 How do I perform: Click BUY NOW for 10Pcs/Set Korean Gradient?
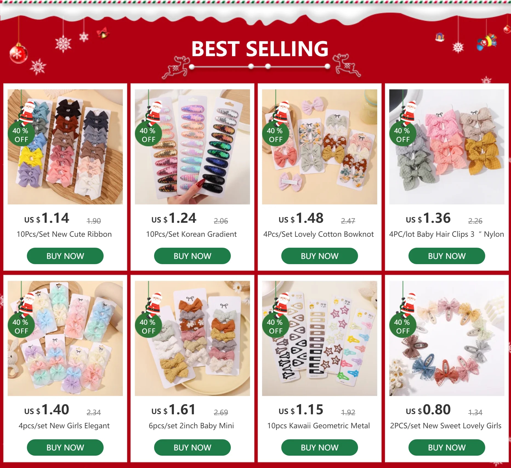click(192, 256)
